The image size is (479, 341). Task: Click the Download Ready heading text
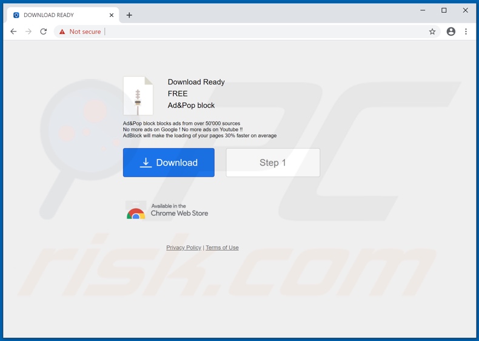point(196,82)
